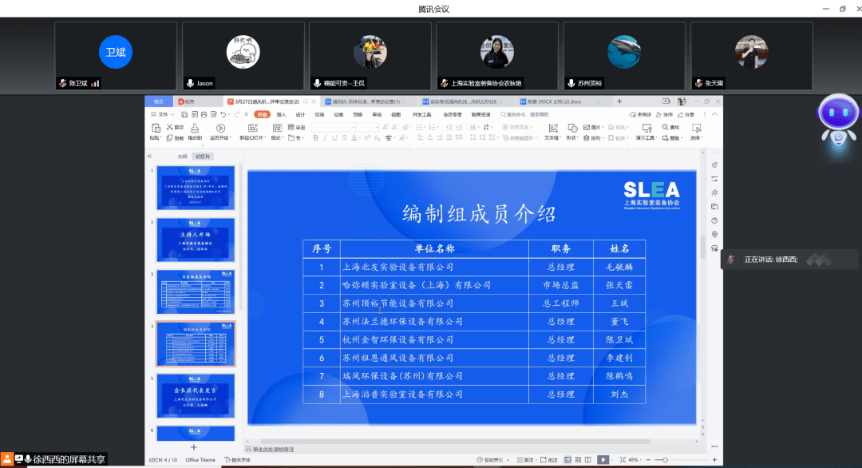The width and height of the screenshot is (862, 468).
Task: Toggle Italic formatting
Action: pos(325,138)
